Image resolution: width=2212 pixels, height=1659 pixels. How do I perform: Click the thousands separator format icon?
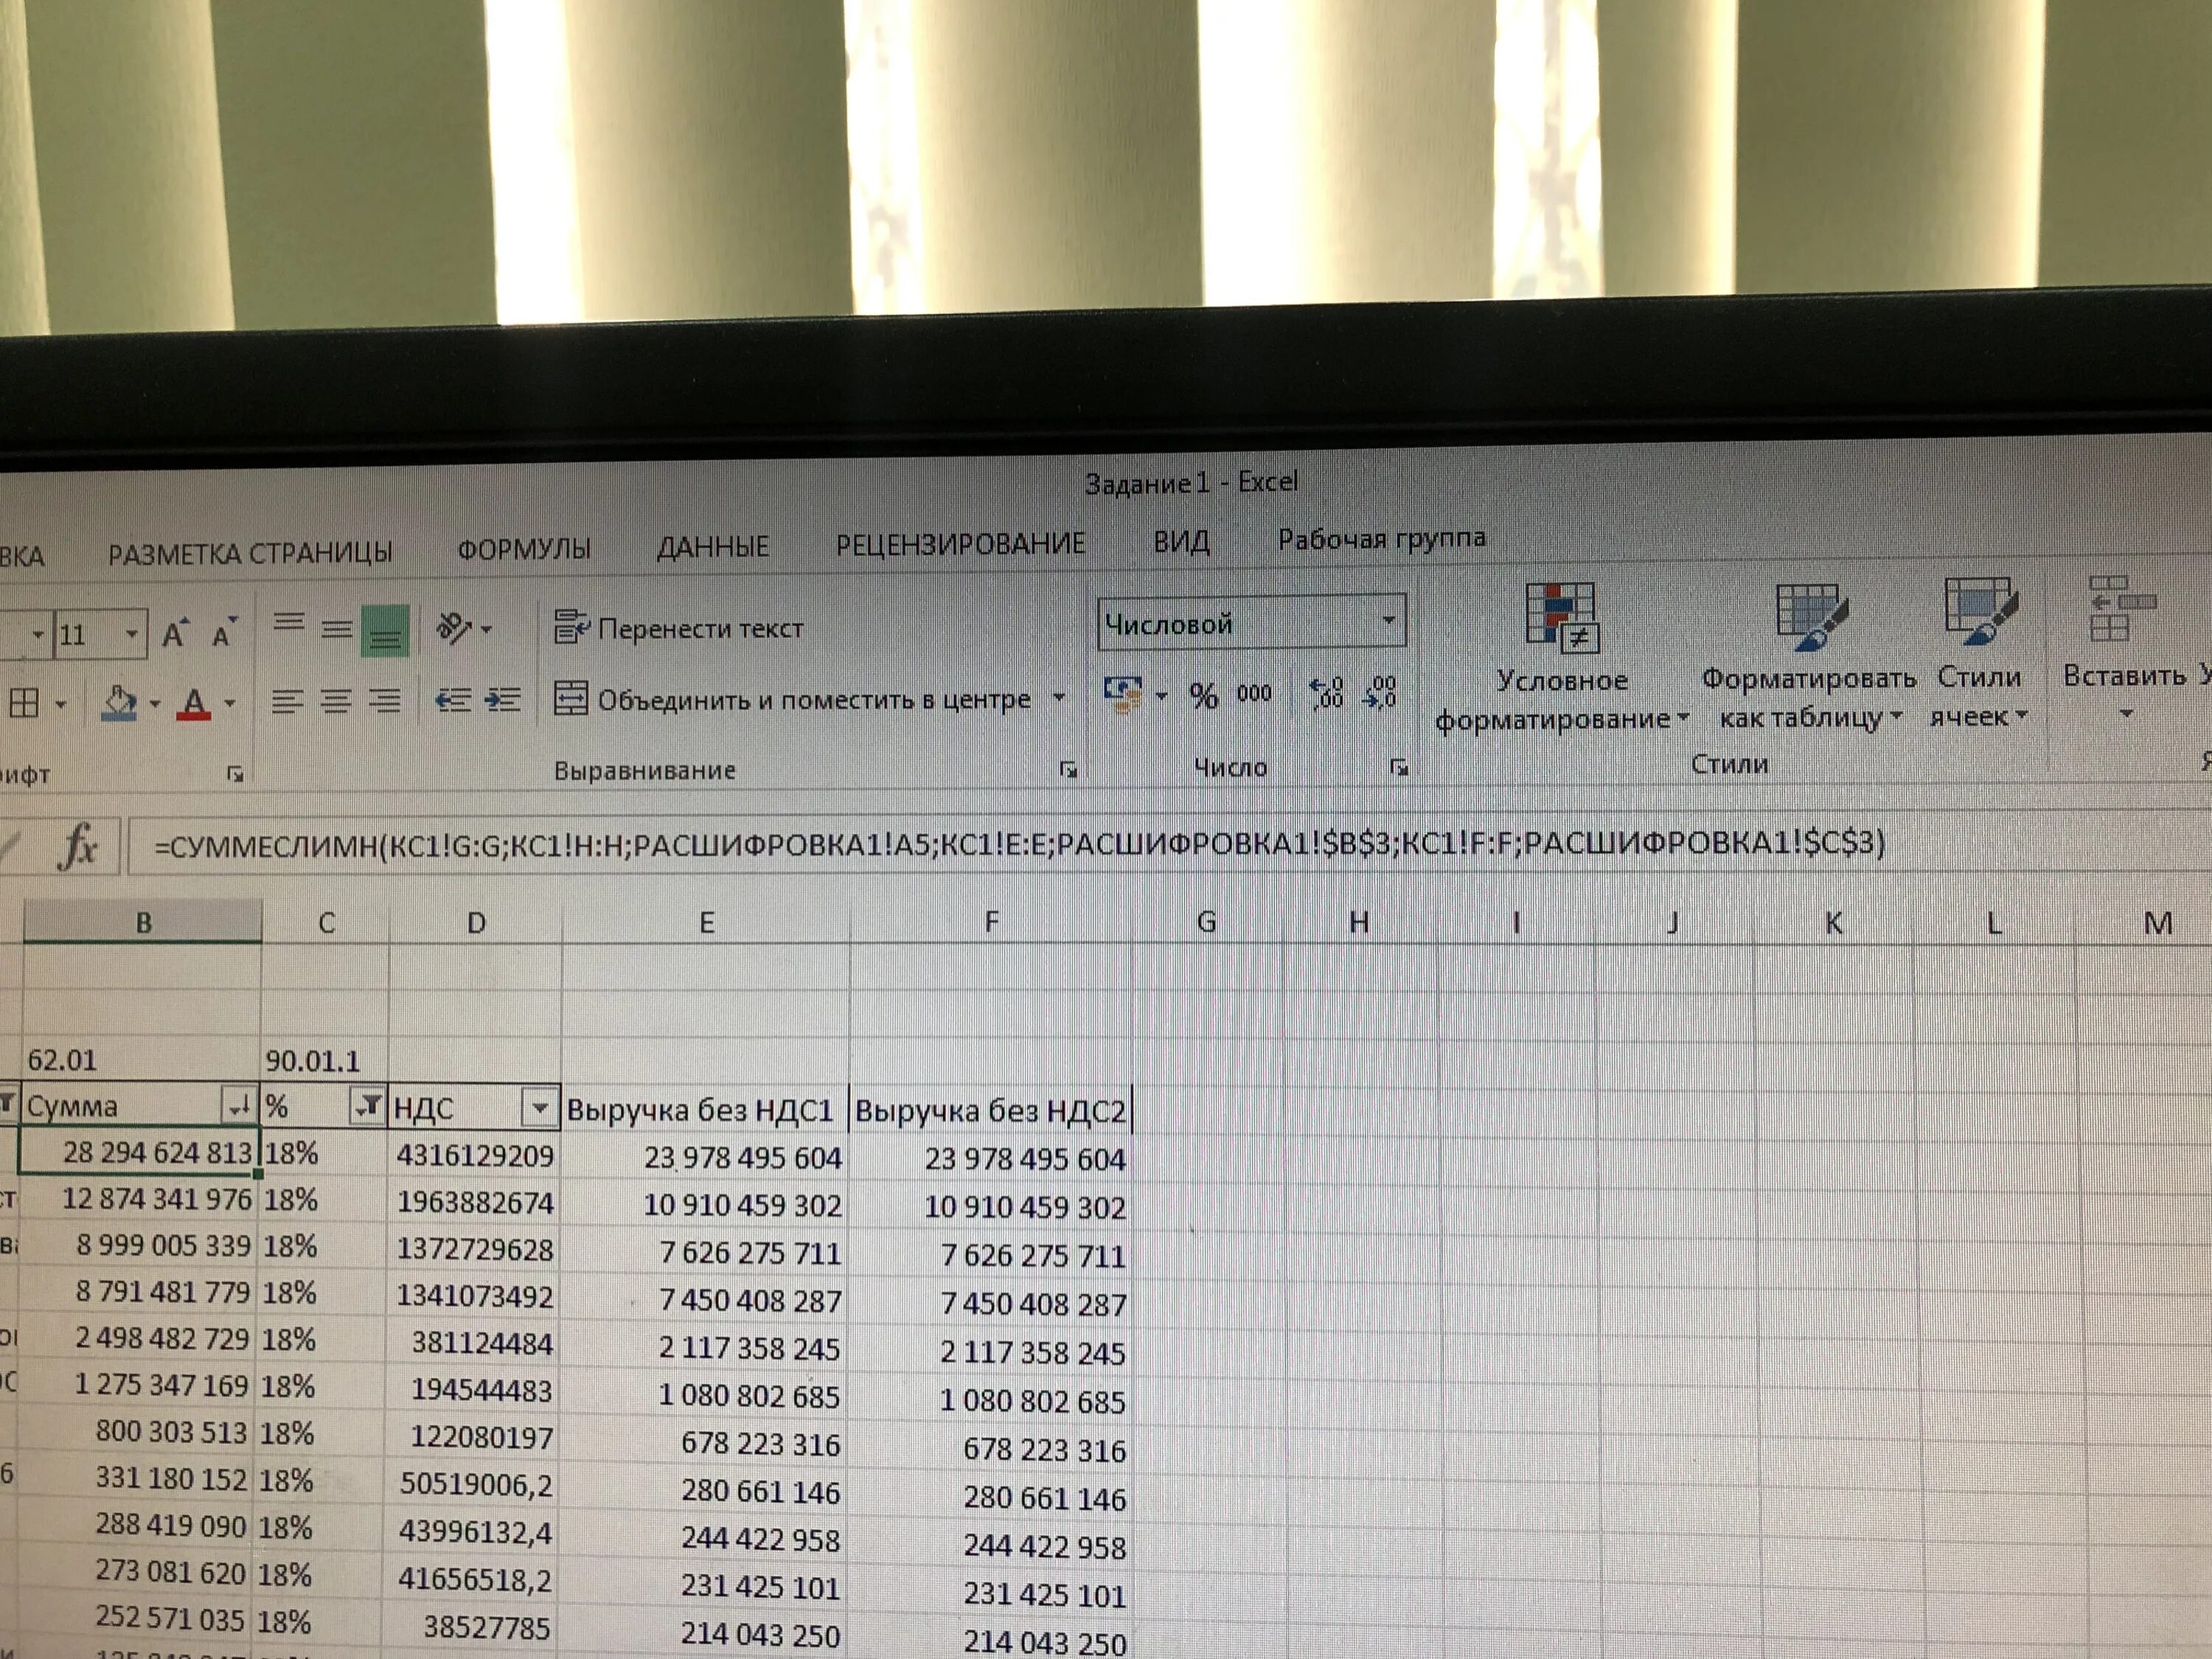pos(1254,693)
